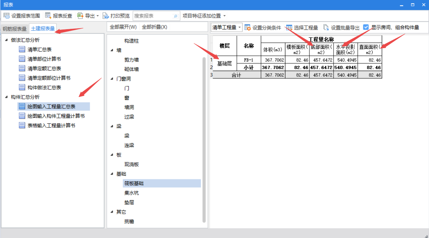
Task: Click the 选择工程量 table icon
Action: [289, 28]
